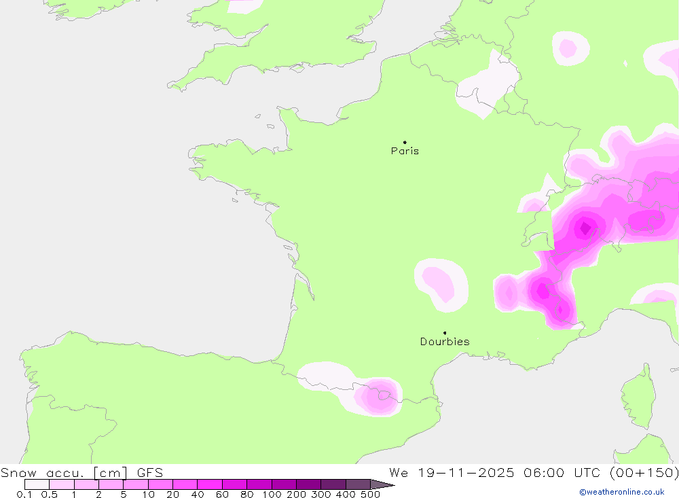The height and width of the screenshot is (498, 679).
Task: Click the Paris city label
Action: 405,151
